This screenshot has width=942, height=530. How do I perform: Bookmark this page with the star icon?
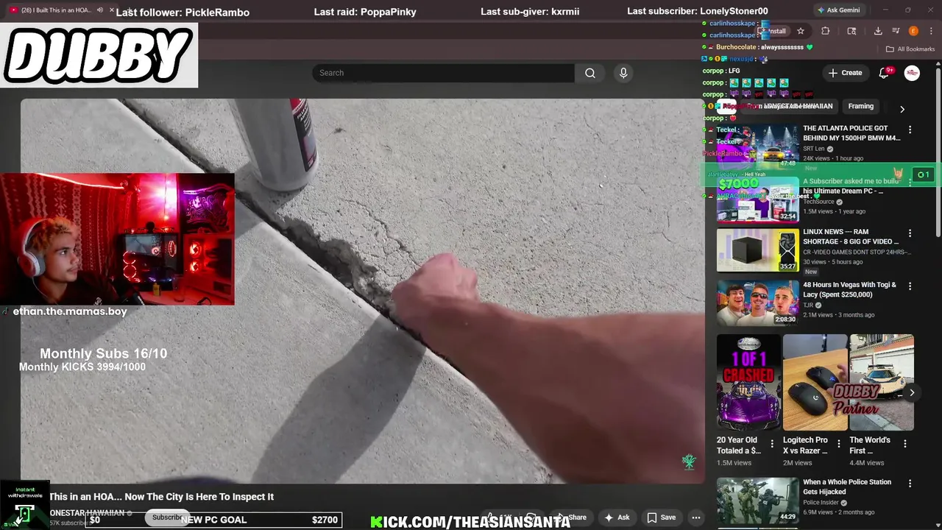point(801,31)
